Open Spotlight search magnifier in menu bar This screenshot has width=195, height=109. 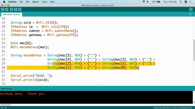[181, 2]
